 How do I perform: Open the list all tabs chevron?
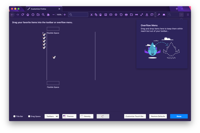coord(182,9)
